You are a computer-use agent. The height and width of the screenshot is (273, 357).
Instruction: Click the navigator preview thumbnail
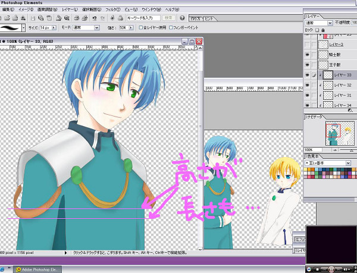tap(340, 133)
